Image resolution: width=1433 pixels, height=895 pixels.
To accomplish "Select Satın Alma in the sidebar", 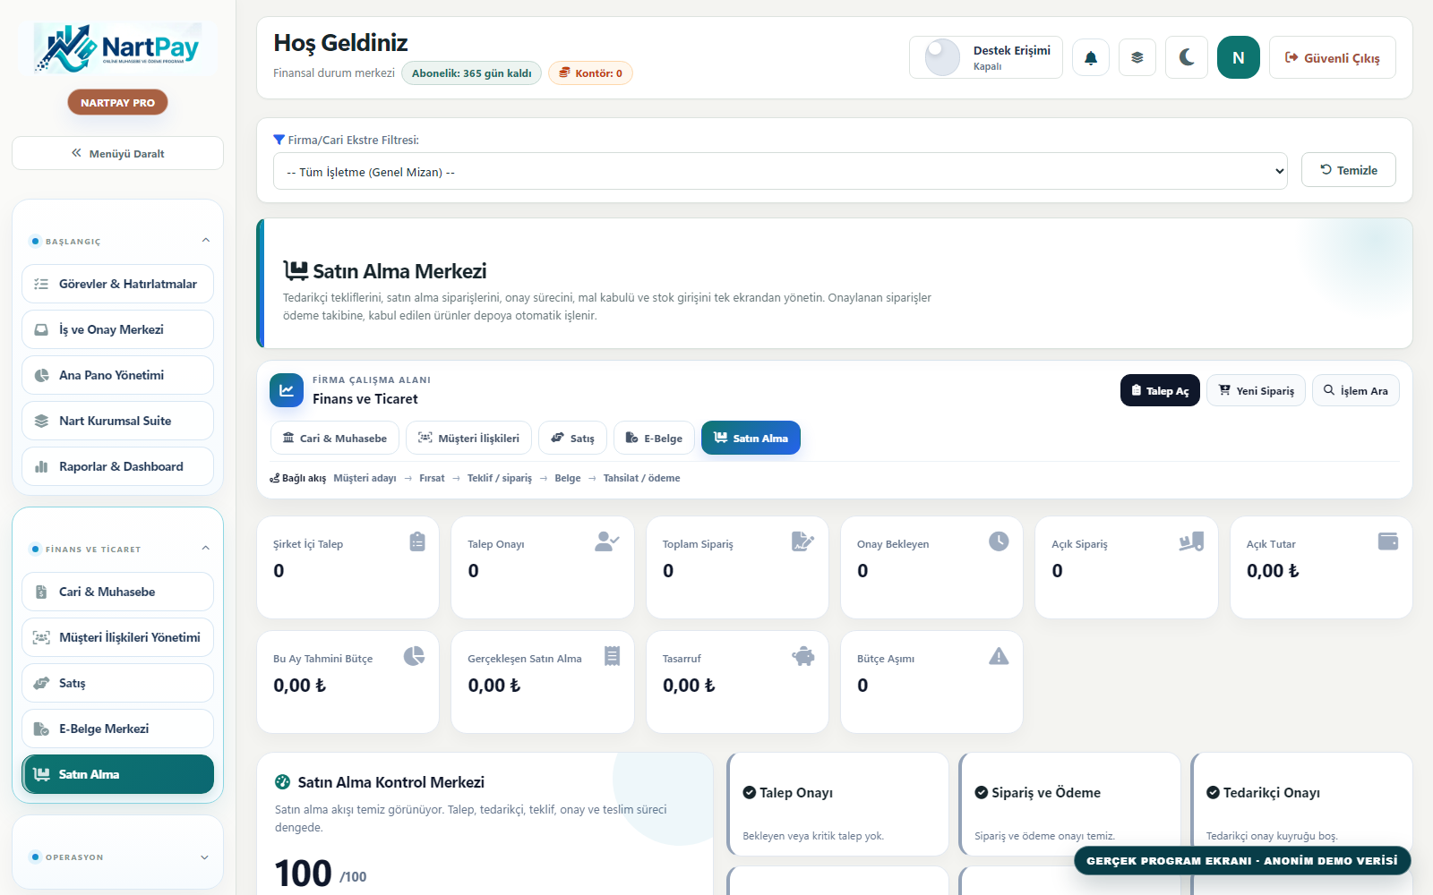I will (x=117, y=774).
